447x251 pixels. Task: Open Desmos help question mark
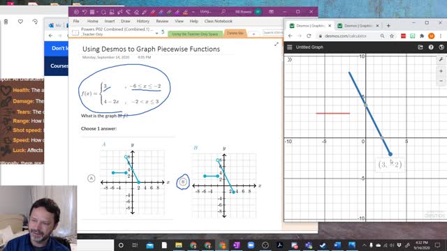pos(431,47)
